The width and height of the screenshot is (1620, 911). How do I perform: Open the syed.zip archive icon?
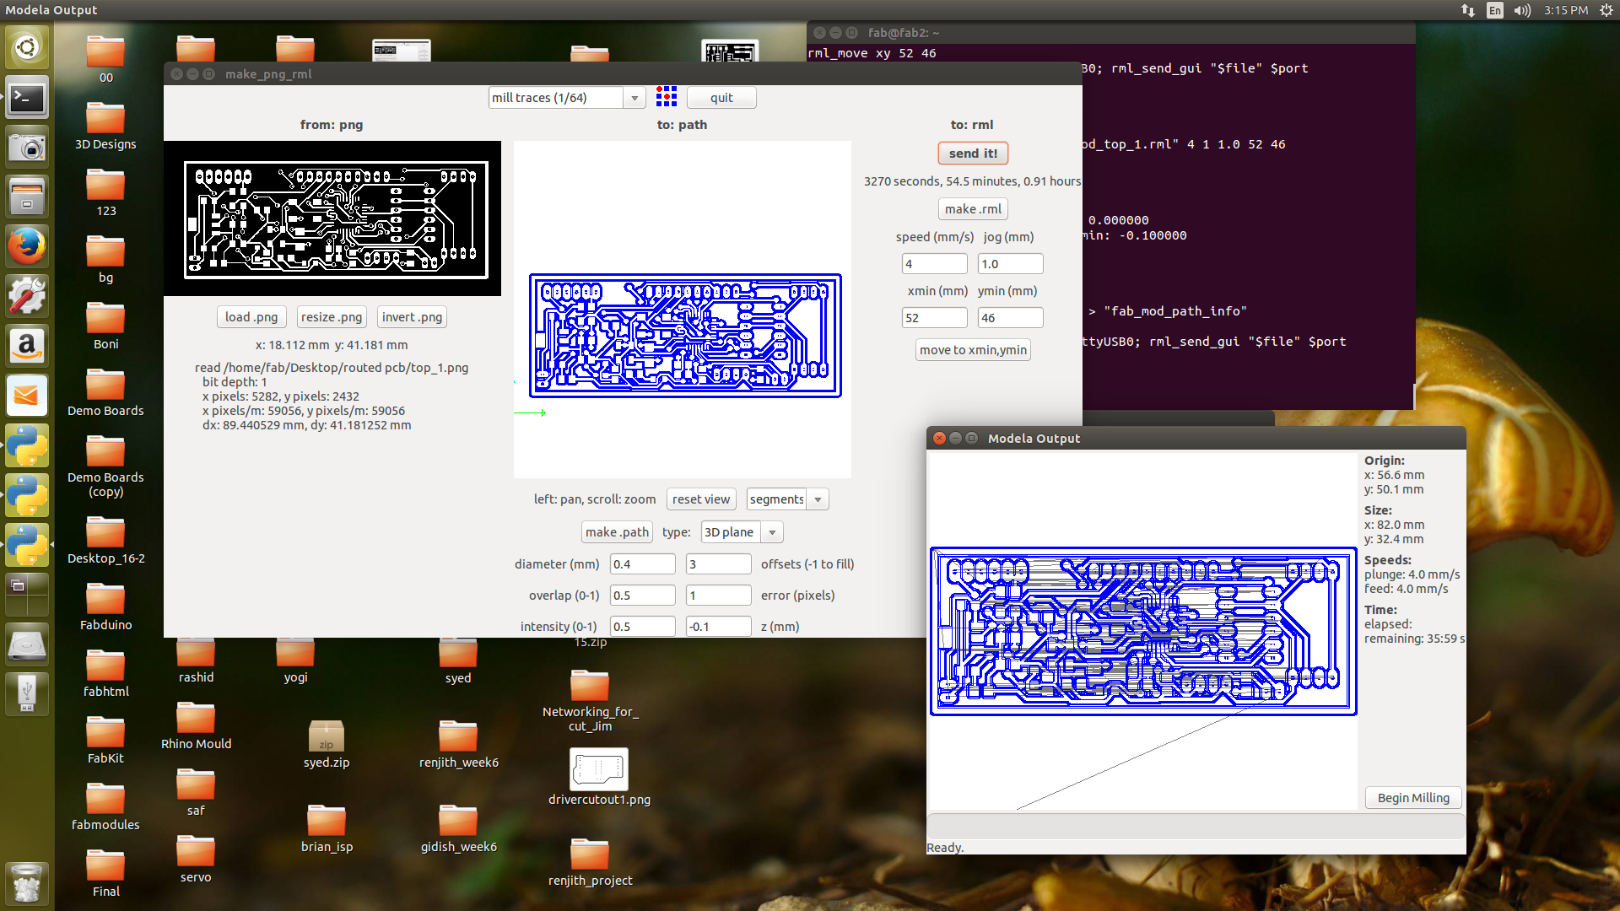pyautogui.click(x=326, y=736)
